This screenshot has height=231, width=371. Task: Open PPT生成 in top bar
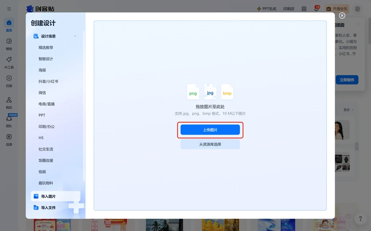[x=266, y=9]
